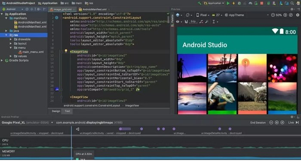Click the yellow lightbulb quick-fix icon
The image size is (301, 166).
click(66, 51)
